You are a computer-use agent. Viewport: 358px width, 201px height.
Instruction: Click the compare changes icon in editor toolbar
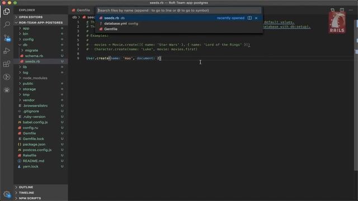(x=332, y=10)
